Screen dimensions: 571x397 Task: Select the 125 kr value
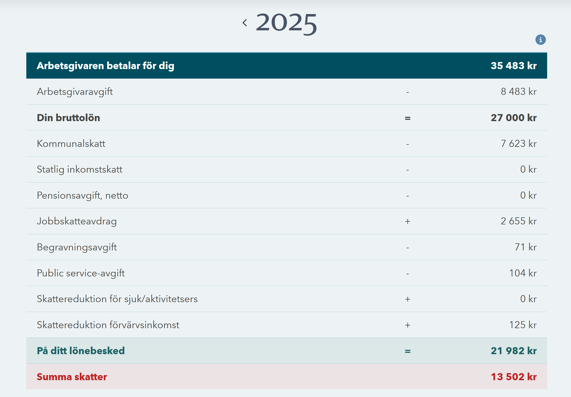[523, 325]
